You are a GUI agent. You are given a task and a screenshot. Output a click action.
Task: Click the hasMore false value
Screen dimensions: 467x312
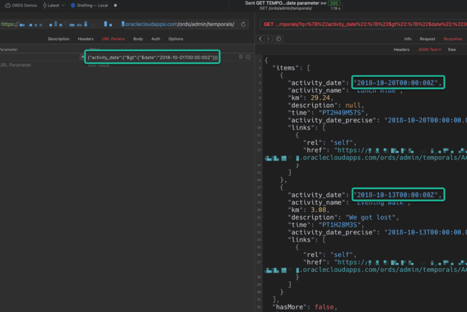pyautogui.click(x=324, y=307)
